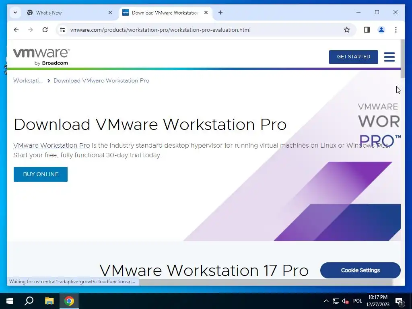This screenshot has width=412, height=309.
Task: Click the Chrome taskbar icon
Action: tap(69, 301)
